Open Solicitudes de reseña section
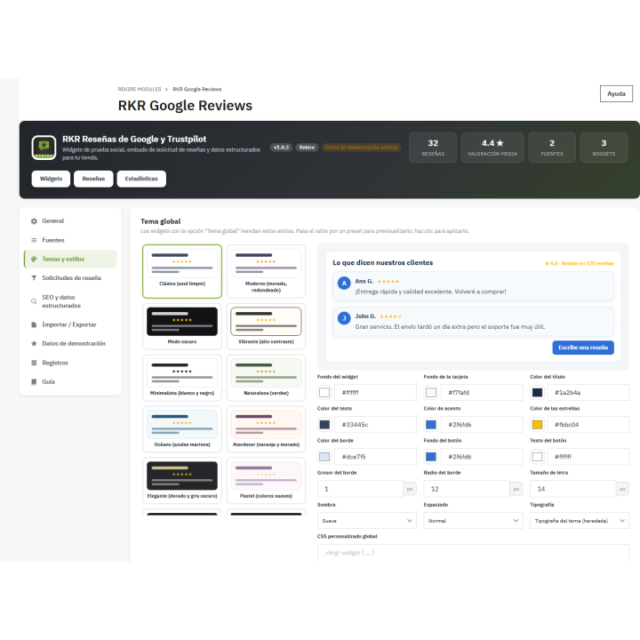Screen dimensions: 640x640 tap(70, 277)
